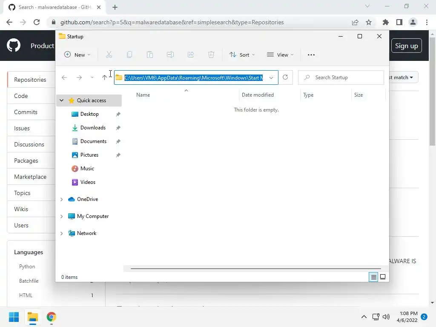Open the Chrome profile avatar
This screenshot has height=327, width=436.
[x=413, y=22]
